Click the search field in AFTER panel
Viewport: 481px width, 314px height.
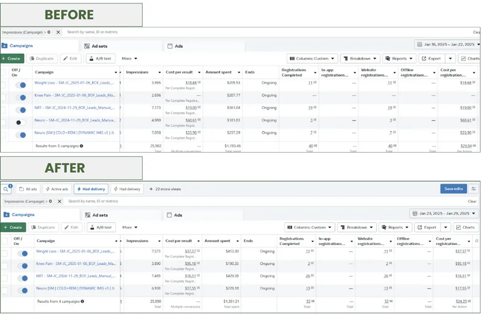(265, 202)
